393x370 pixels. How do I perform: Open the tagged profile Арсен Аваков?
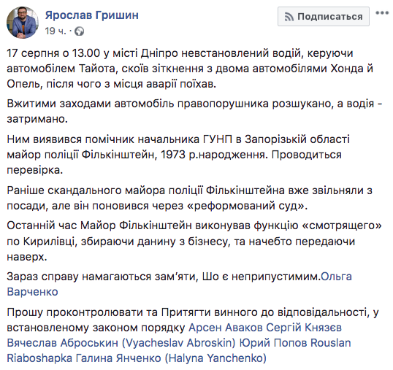[225, 328]
